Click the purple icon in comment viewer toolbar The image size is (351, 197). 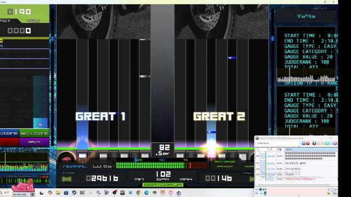pyautogui.click(x=335, y=143)
